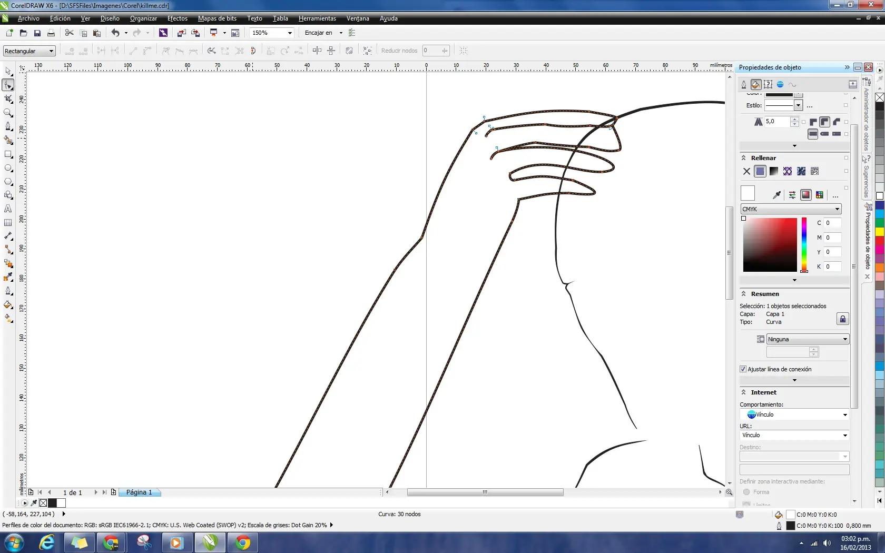Click the URL Vínculo field
The width and height of the screenshot is (885, 553).
tap(794, 436)
